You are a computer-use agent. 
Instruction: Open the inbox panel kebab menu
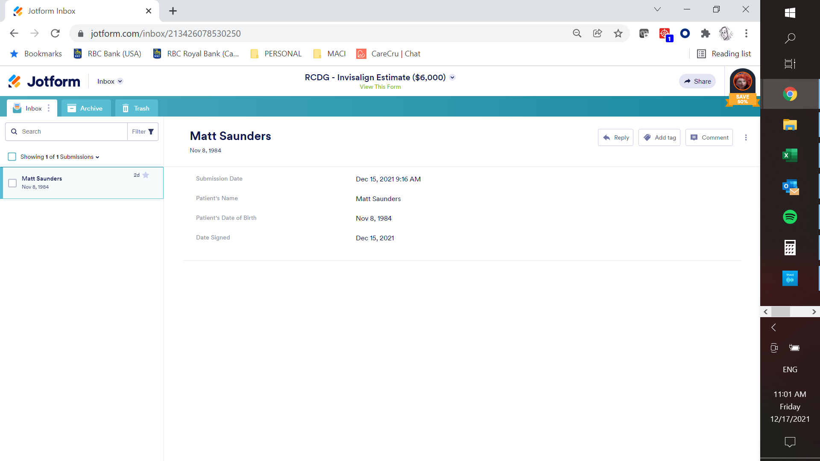[x=48, y=108]
